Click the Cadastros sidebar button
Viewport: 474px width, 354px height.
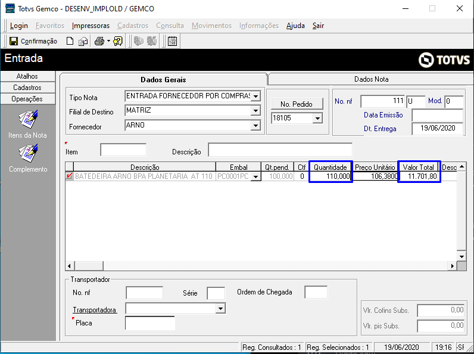pos(27,88)
